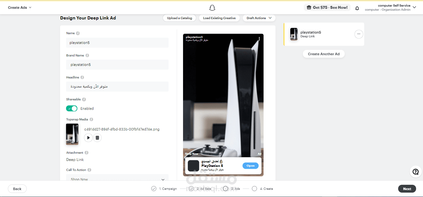
Task: Click Shop Now text in the ad preview
Action: (x=192, y=154)
